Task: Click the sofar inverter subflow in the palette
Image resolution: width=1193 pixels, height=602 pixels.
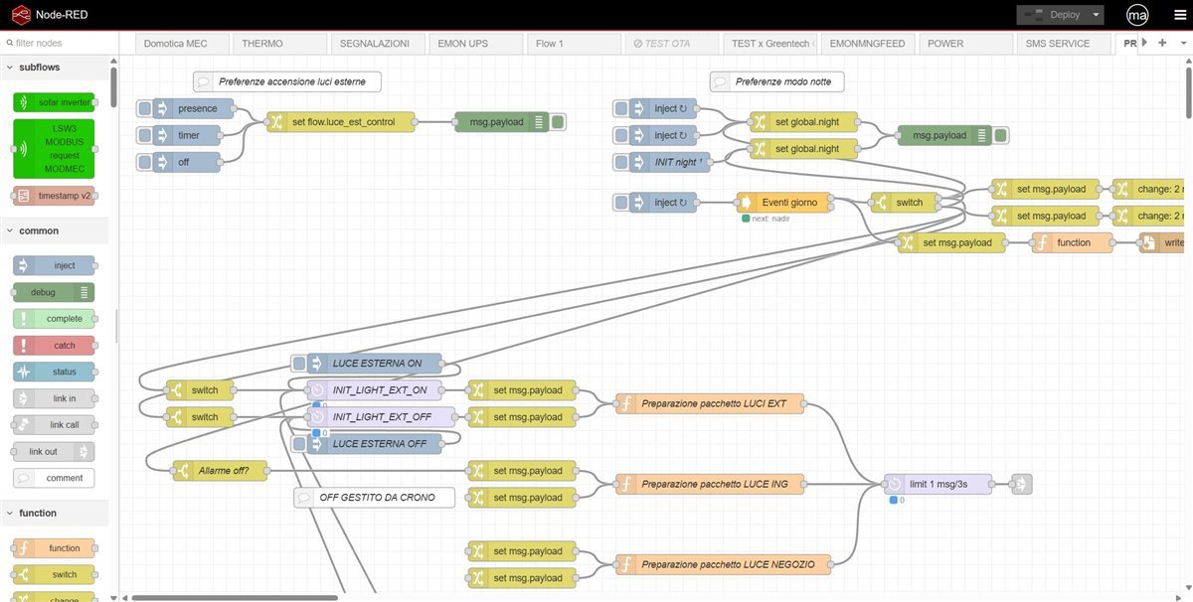Action: [55, 101]
